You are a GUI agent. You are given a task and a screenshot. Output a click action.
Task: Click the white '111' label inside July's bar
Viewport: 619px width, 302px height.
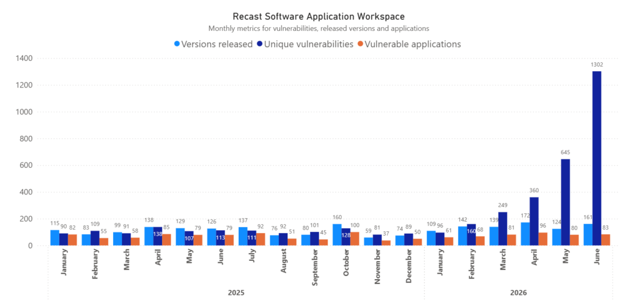point(252,238)
